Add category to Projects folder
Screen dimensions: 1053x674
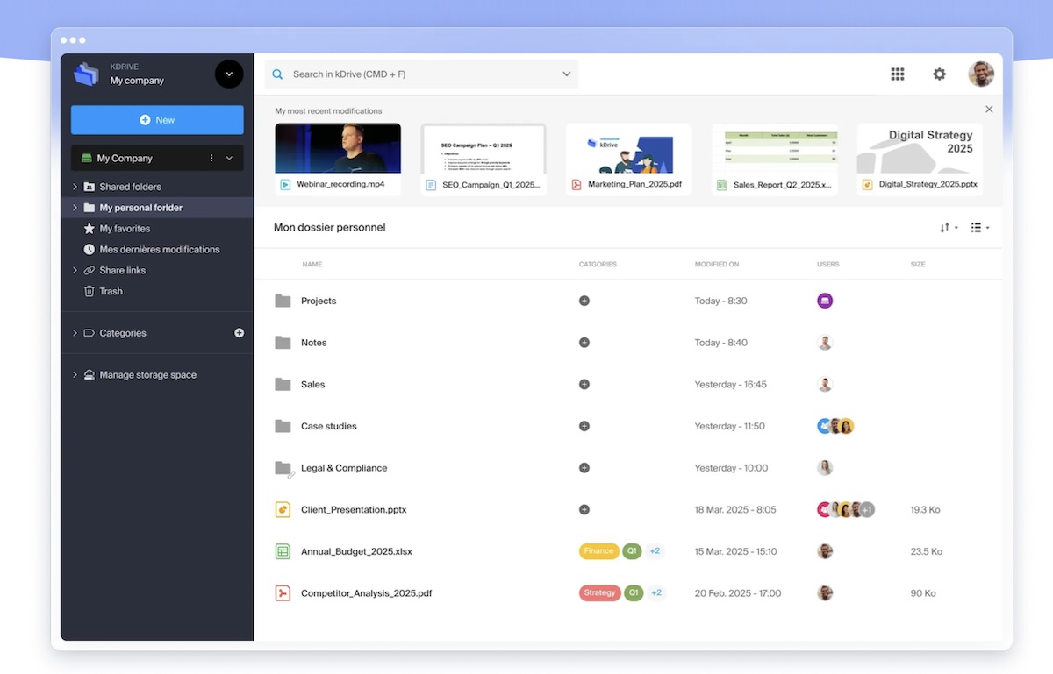pyautogui.click(x=584, y=301)
